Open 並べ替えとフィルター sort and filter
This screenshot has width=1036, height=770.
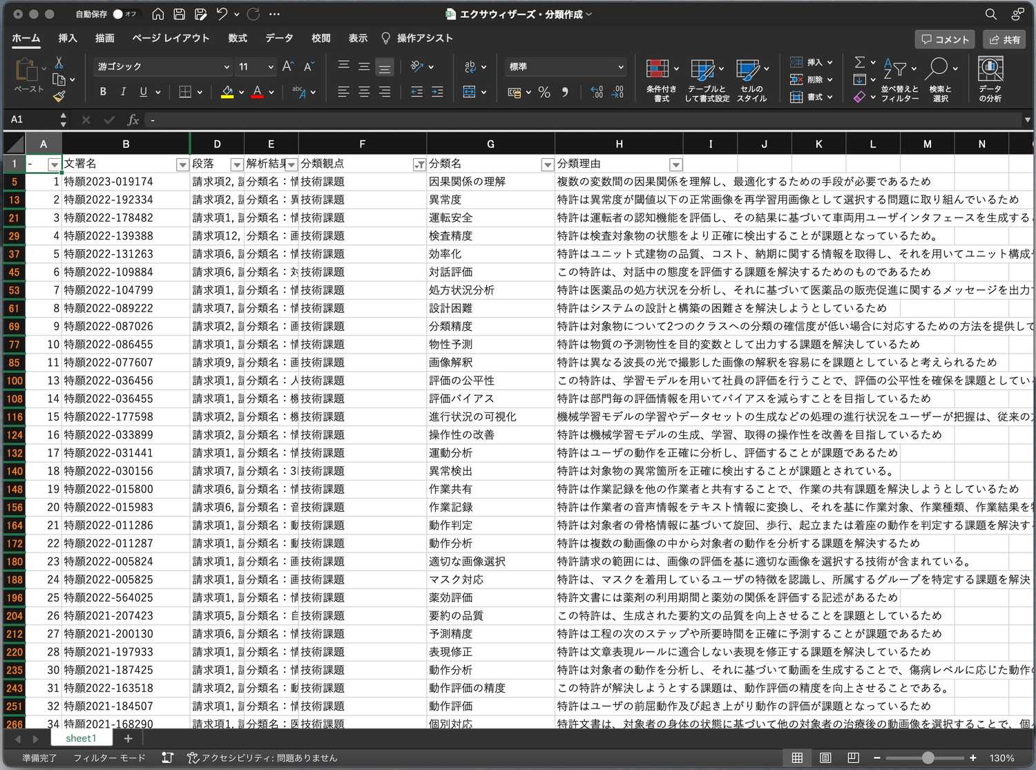point(899,80)
